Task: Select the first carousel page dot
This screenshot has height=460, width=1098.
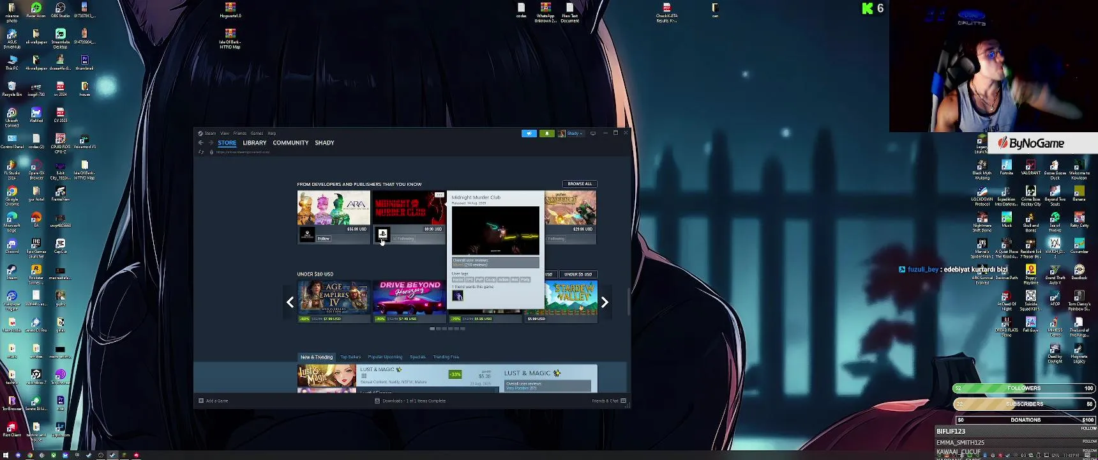Action: coord(432,328)
